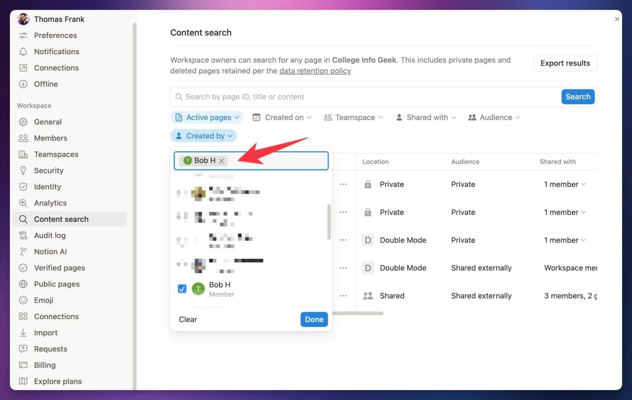Expand the Audience filter options
The height and width of the screenshot is (400, 632).
494,117
